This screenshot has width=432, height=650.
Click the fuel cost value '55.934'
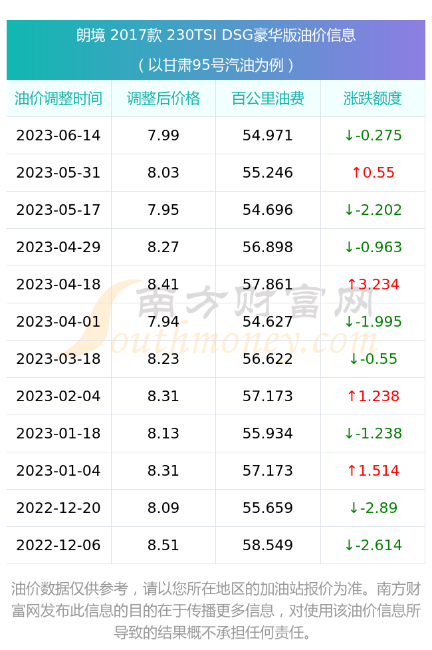pyautogui.click(x=268, y=434)
